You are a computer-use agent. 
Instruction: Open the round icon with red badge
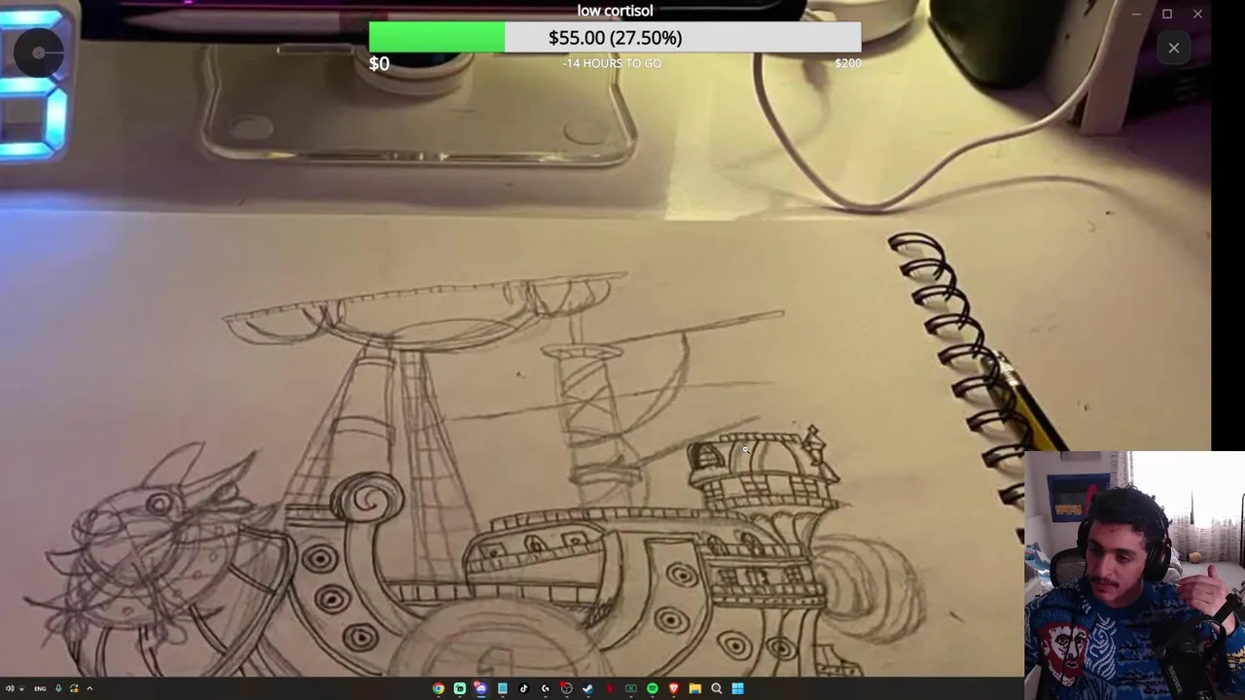[x=566, y=688]
